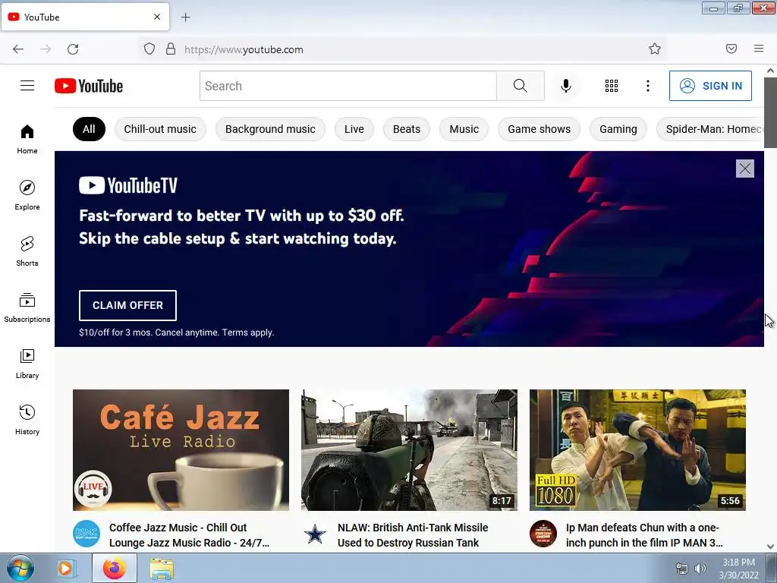Click the search magnifier button
The width and height of the screenshot is (777, 583).
tap(521, 86)
